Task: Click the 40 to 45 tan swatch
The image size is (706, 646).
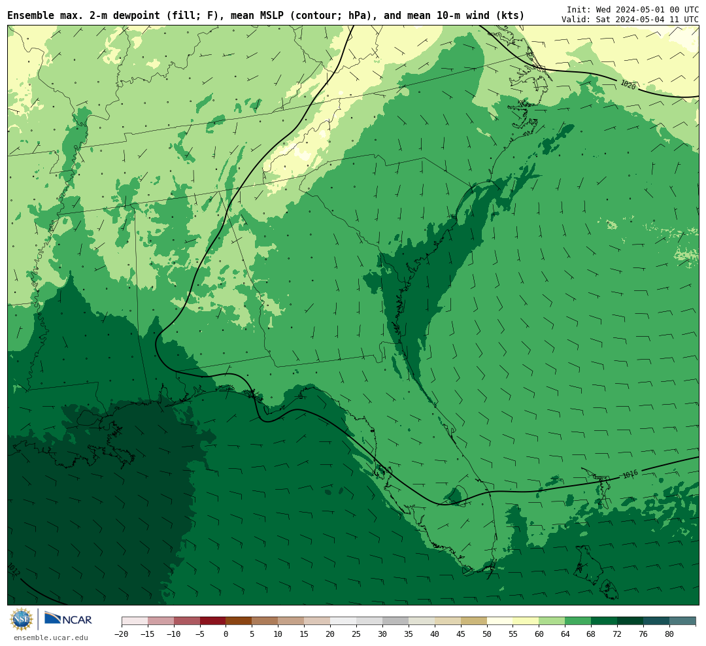Action: 448,621
